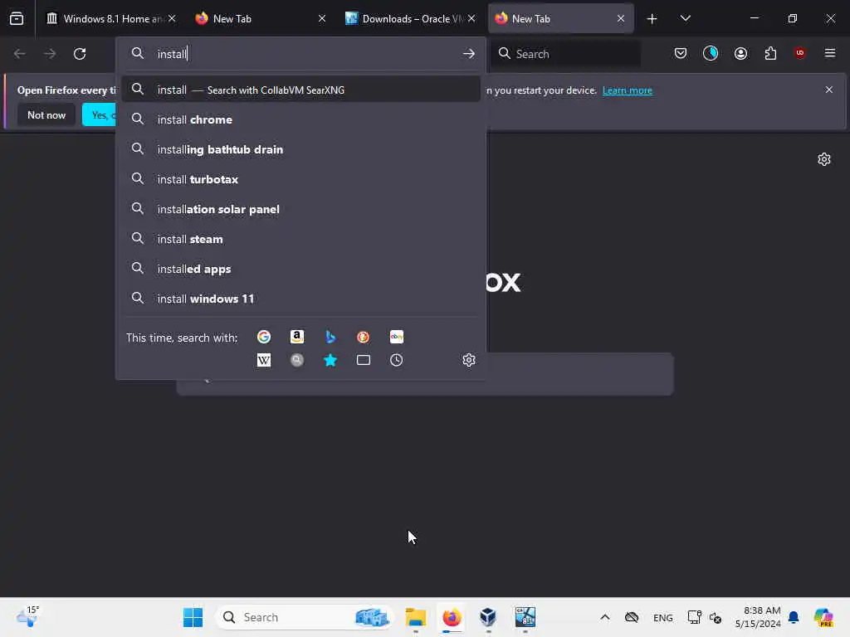850x637 pixels.
Task: Open the uBlock Origin extension icon
Action: 799,53
